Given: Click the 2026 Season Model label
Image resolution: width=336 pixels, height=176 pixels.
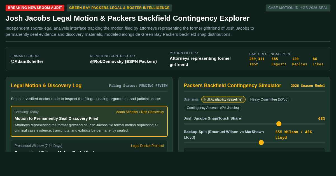Looking at the screenshot, I should [308, 86].
